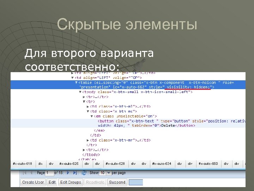Viewport: 254px width, 191px height.
Task: Select the </tbody> closing tag line
Action: [x=91, y=155]
